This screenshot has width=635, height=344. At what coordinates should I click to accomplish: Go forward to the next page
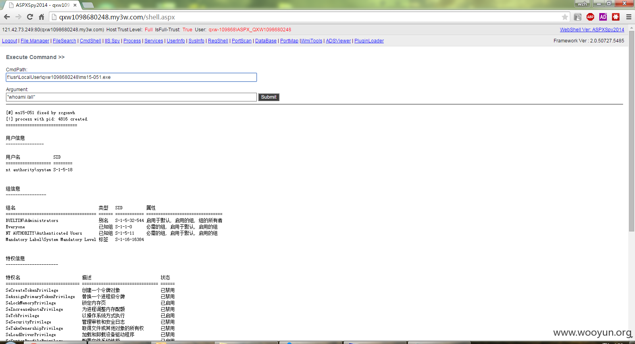[18, 17]
